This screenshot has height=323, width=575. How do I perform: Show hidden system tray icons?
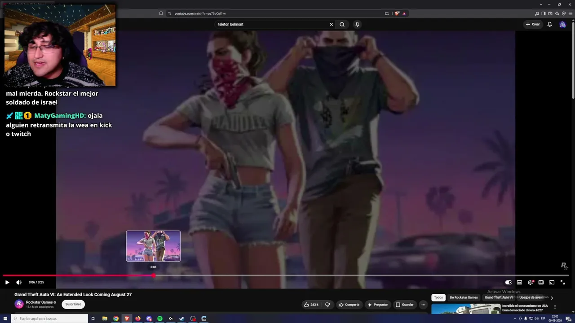point(515,319)
